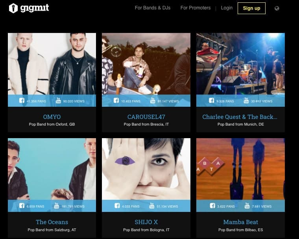The height and width of the screenshot is (239, 299).
Task: Click the Facebook icon on CAROUSEL47 card
Action: pos(116,100)
